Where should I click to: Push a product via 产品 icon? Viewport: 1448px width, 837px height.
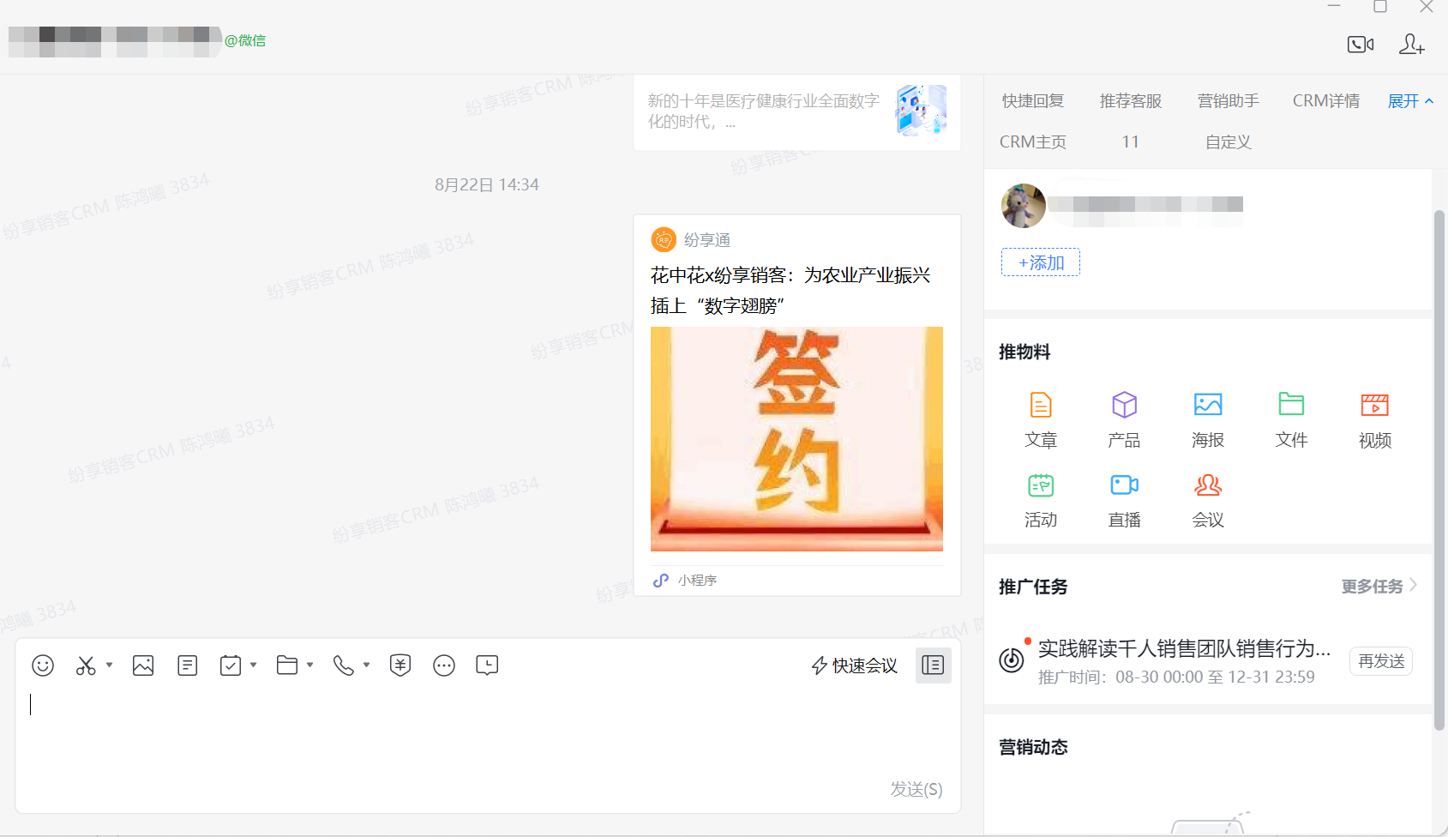tap(1124, 420)
